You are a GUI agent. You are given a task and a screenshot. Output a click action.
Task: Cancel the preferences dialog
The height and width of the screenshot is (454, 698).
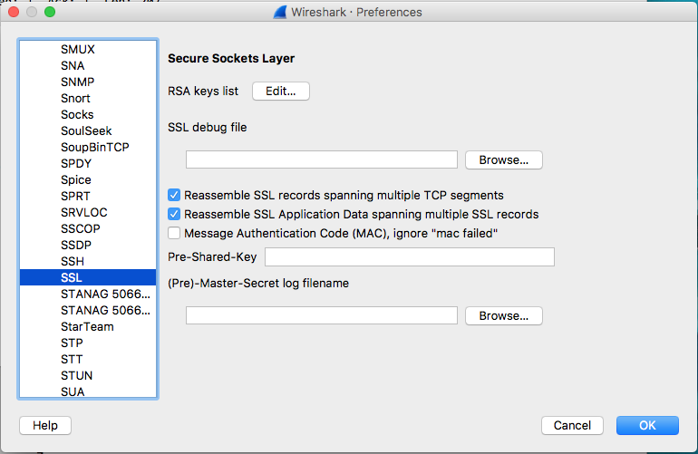tap(572, 425)
